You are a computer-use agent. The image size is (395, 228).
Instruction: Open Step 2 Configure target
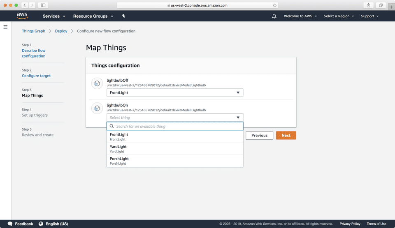coord(36,76)
